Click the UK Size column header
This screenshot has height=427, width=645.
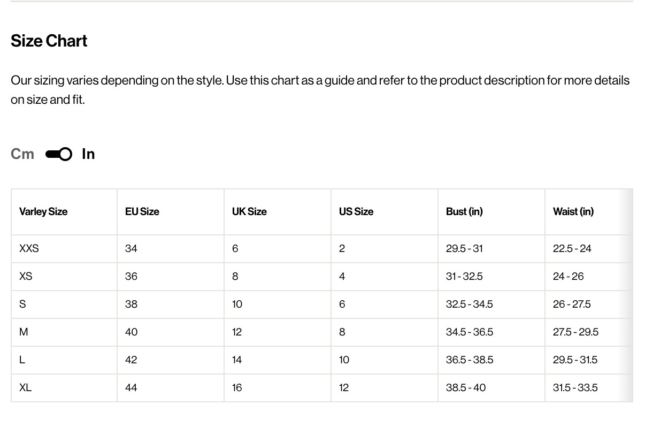tap(249, 211)
